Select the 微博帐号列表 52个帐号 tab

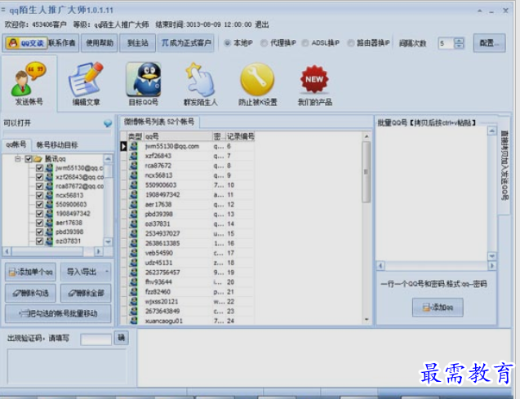pos(159,122)
